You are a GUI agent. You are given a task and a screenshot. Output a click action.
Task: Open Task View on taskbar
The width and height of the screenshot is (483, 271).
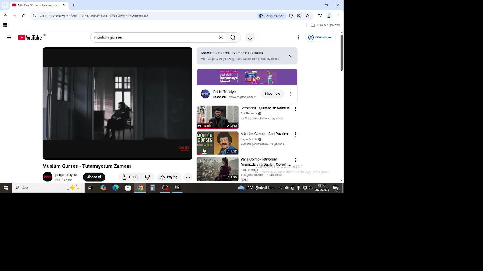(91, 188)
